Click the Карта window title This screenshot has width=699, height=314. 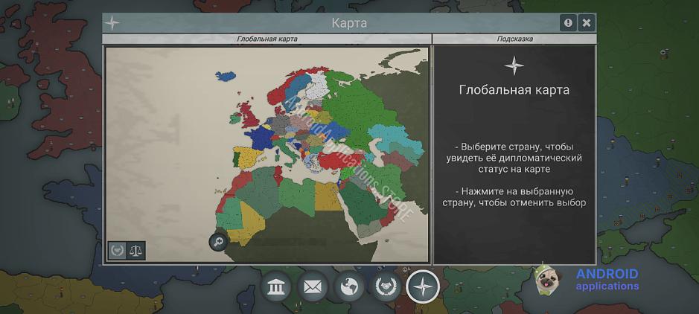point(349,23)
